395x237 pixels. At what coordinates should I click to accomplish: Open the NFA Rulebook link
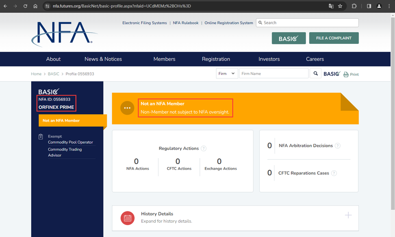186,23
